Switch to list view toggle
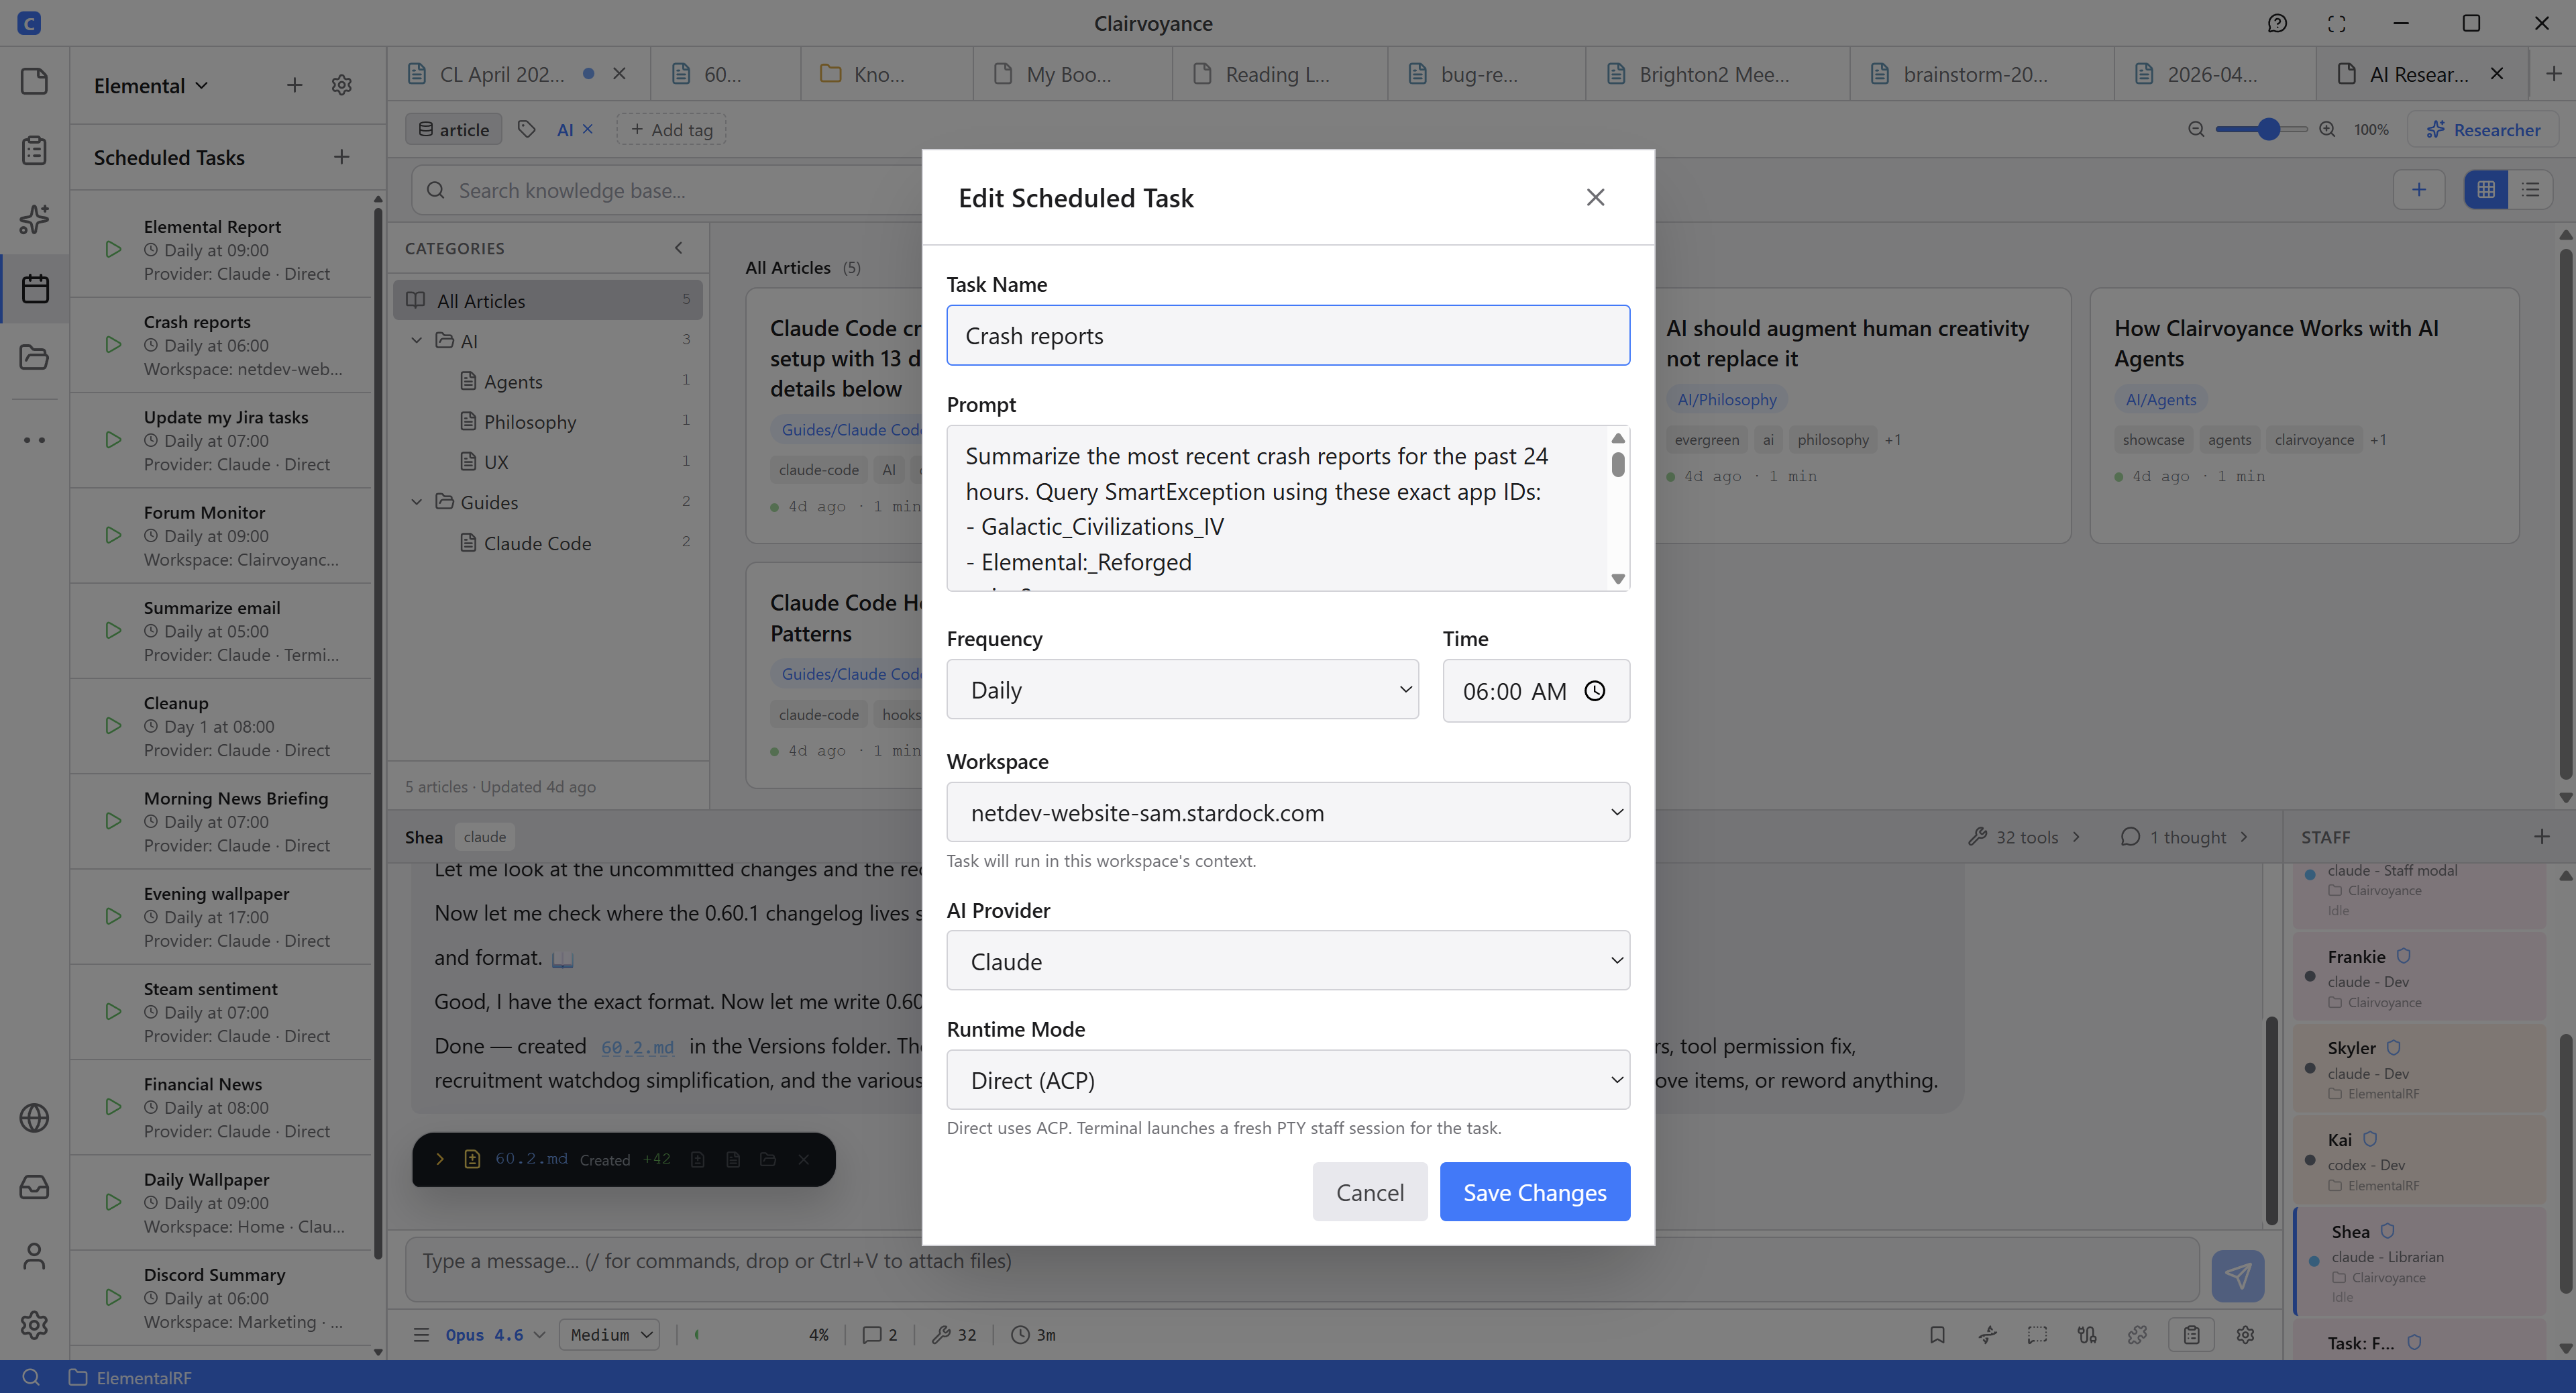This screenshot has height=1393, width=2576. pyautogui.click(x=2530, y=190)
